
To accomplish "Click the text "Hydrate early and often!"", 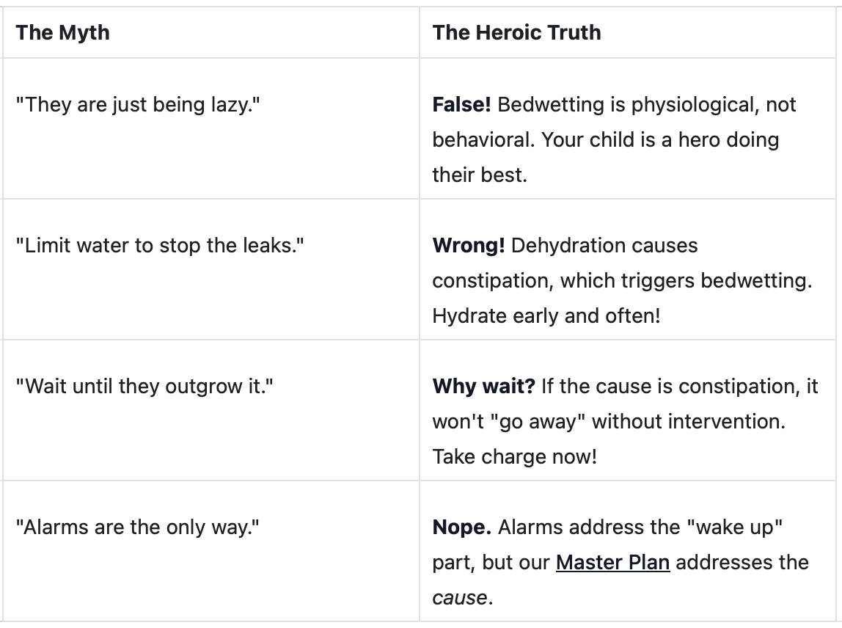I will [x=546, y=316].
